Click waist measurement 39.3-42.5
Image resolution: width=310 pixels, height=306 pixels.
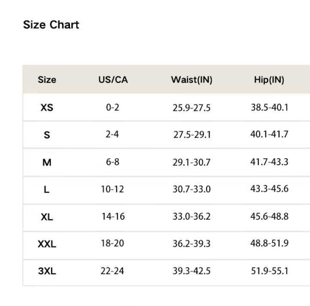(191, 271)
